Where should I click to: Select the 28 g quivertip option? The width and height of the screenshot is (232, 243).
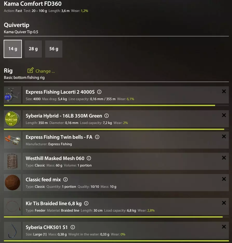click(x=33, y=49)
